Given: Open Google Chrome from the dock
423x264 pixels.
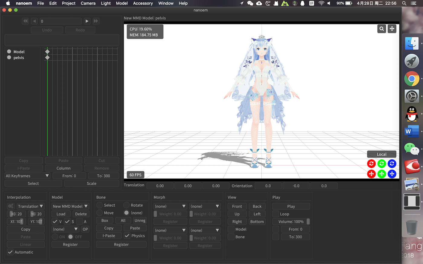Looking at the screenshot, I should click(x=412, y=79).
